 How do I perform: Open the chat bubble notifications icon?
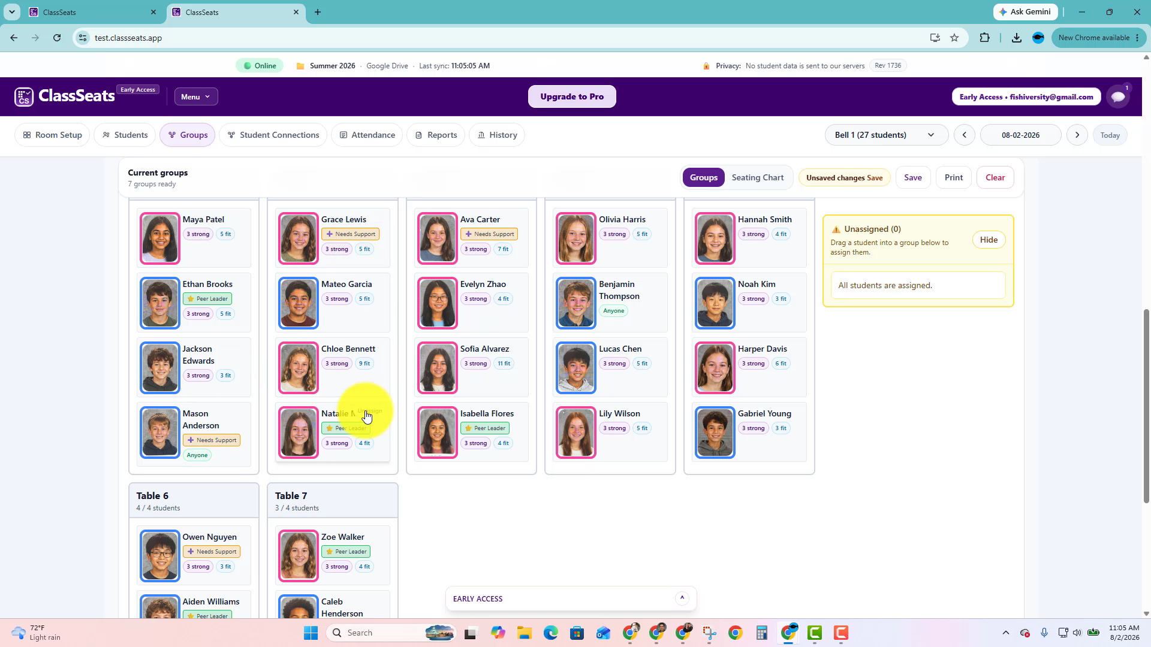click(1118, 96)
